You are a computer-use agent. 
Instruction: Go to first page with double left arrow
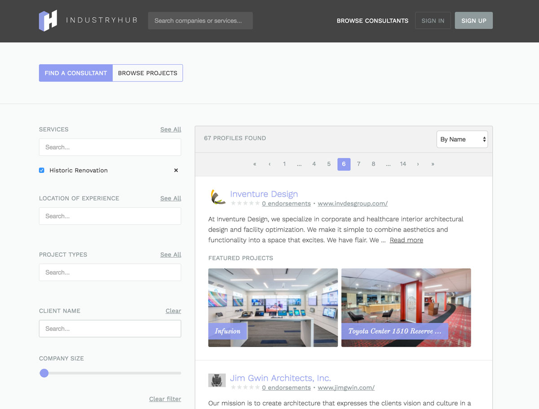point(255,164)
